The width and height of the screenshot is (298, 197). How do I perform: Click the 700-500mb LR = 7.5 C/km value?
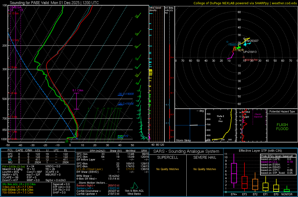tap(18, 192)
